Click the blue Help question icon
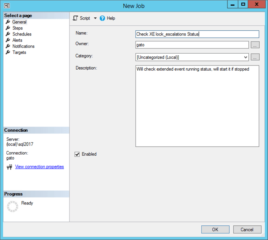The image size is (268, 240). tap(102, 18)
